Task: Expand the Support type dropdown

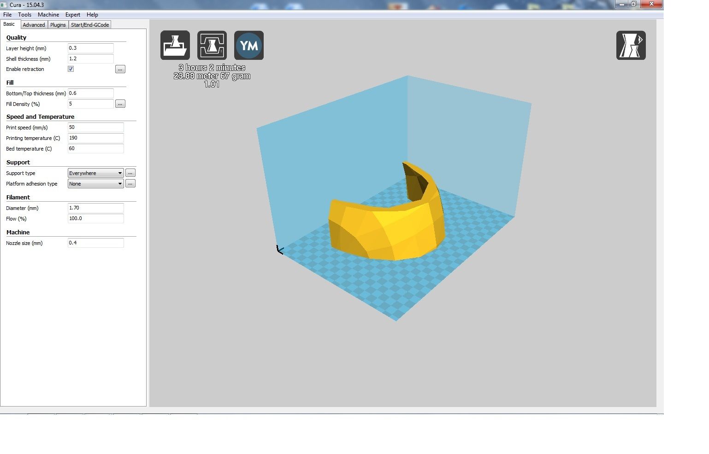Action: point(95,173)
